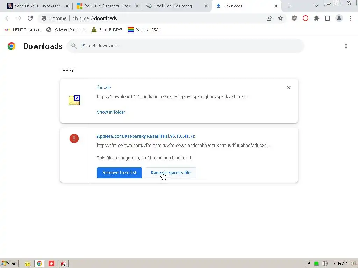Show hidden tray icons arrow
The image size is (358, 268).
coord(309,263)
